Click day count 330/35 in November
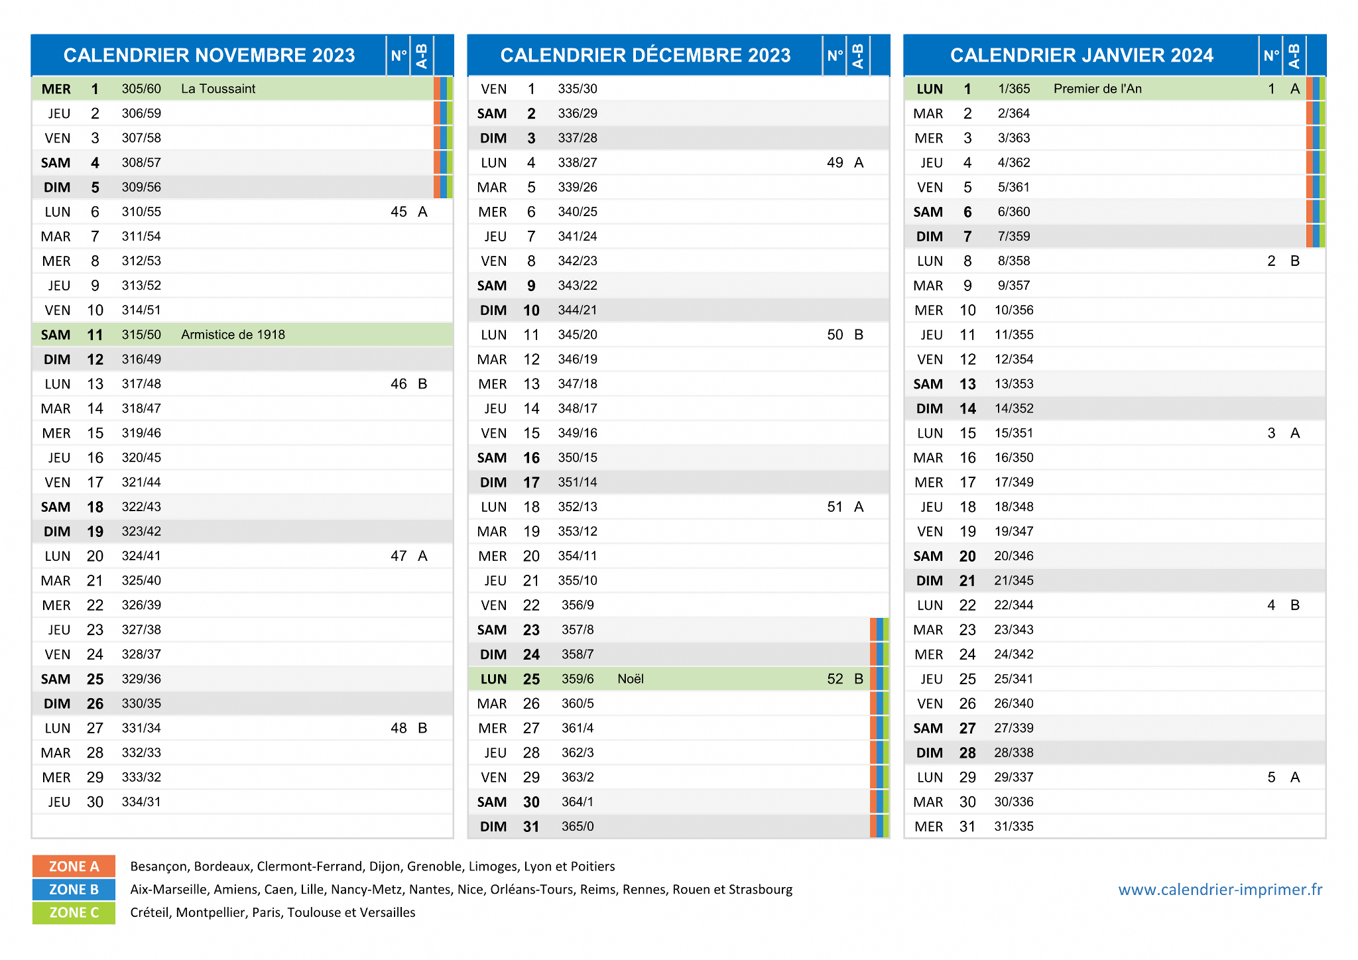 (141, 703)
